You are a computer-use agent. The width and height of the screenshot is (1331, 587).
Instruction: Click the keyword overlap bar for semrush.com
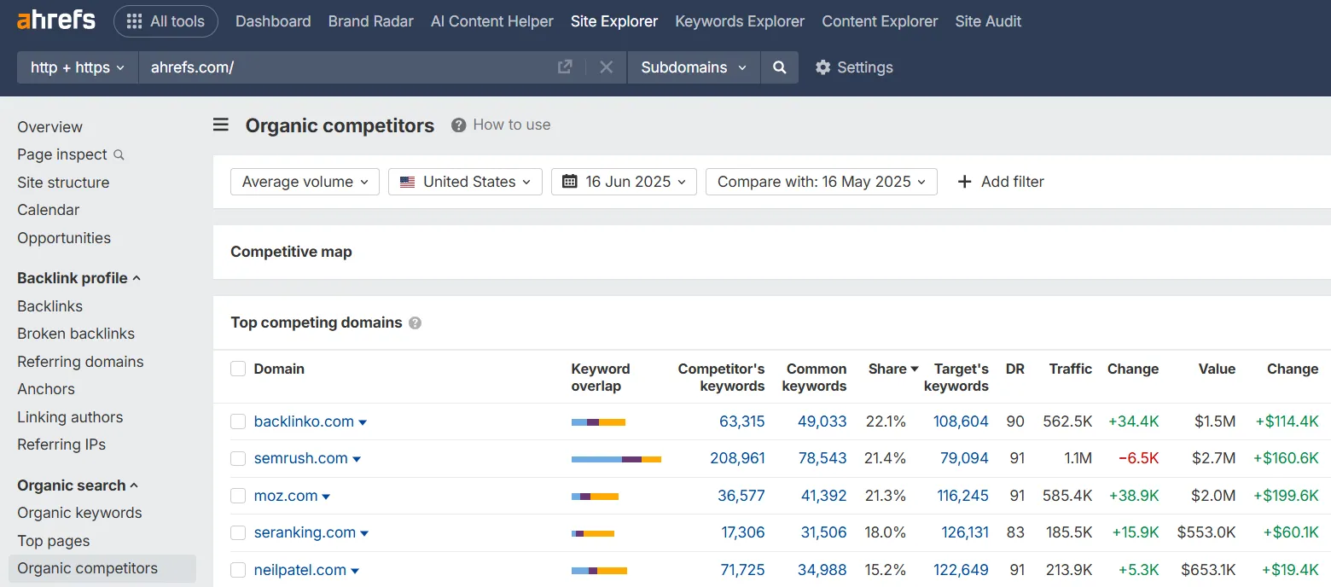[x=616, y=459]
